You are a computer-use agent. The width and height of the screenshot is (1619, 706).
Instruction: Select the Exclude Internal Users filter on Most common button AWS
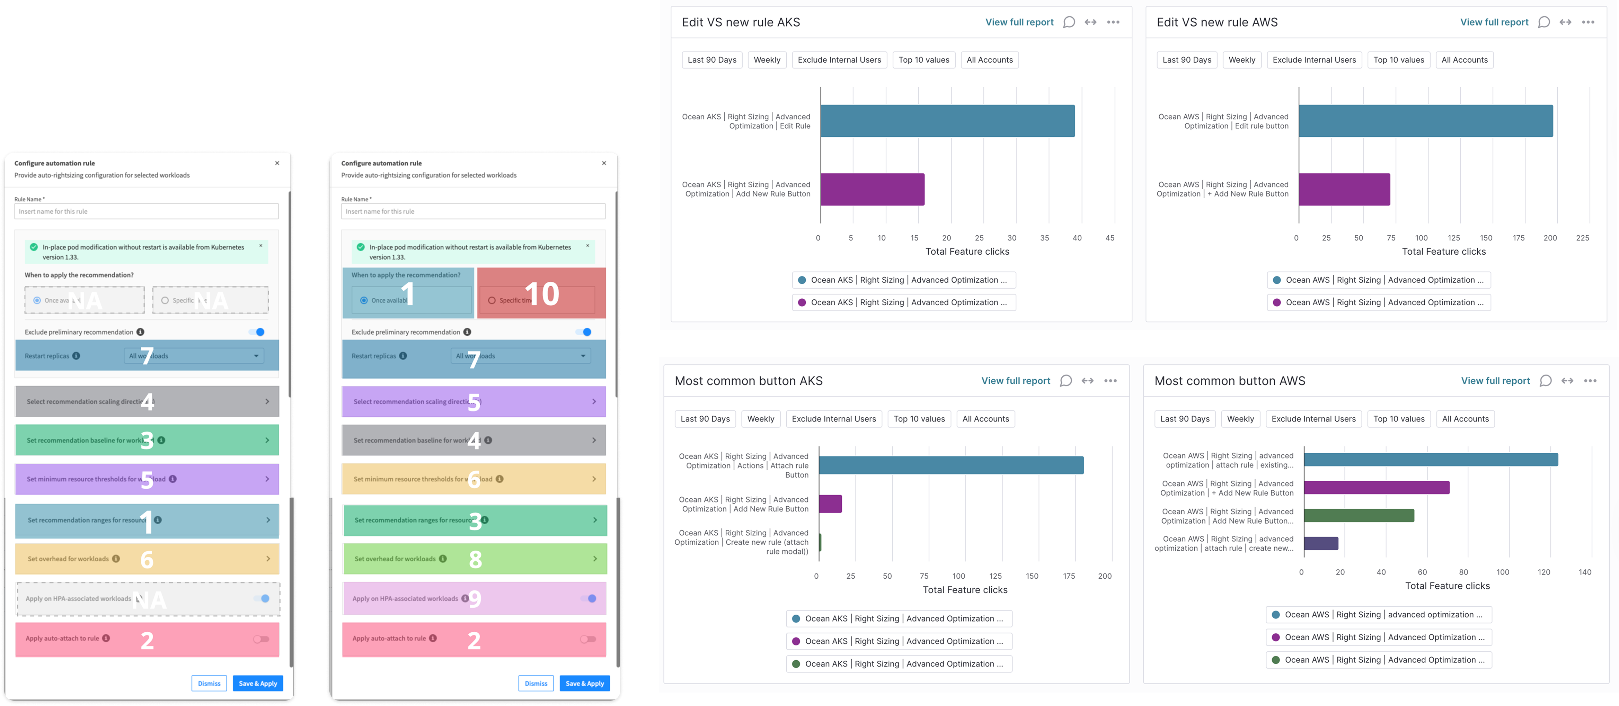click(x=1313, y=419)
